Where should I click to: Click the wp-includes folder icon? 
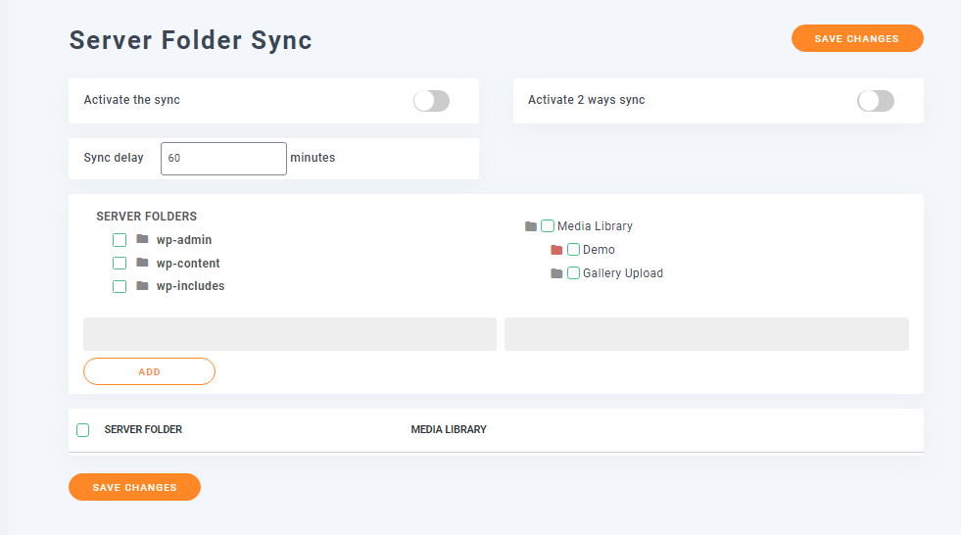[x=142, y=286]
